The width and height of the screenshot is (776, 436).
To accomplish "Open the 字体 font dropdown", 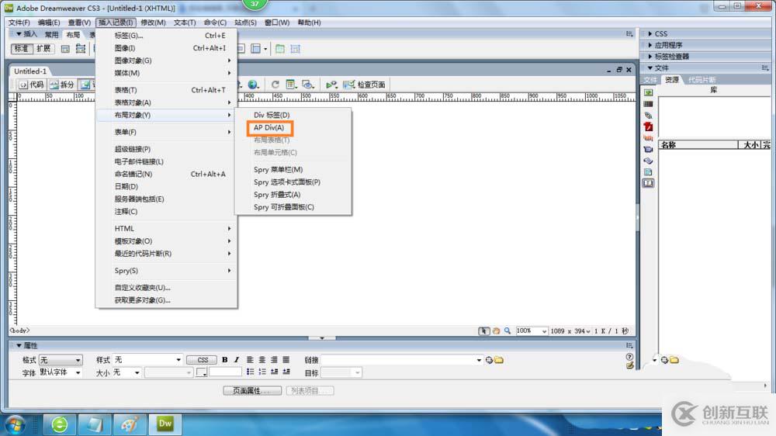I will click(61, 372).
